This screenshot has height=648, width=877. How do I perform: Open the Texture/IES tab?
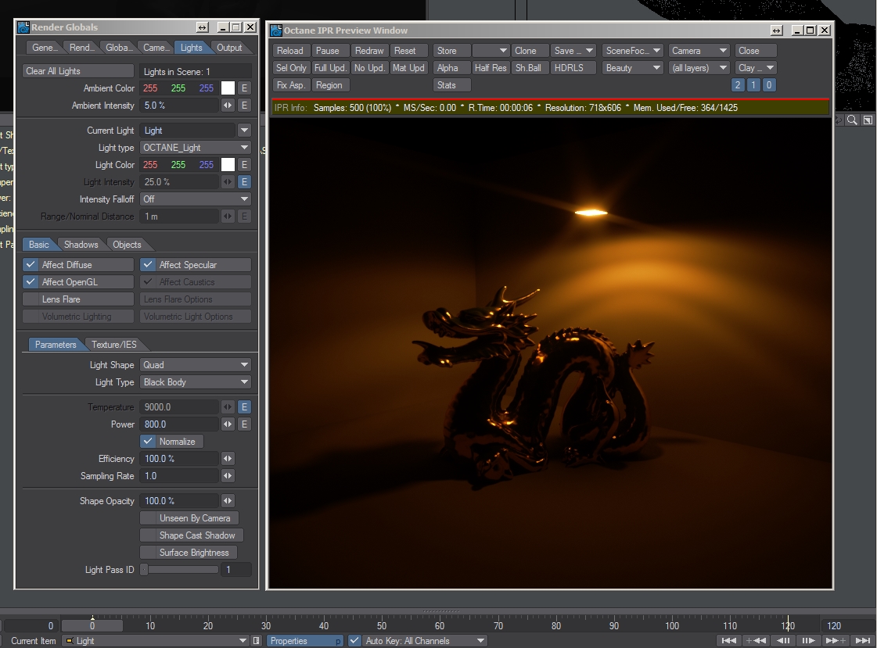pos(115,345)
